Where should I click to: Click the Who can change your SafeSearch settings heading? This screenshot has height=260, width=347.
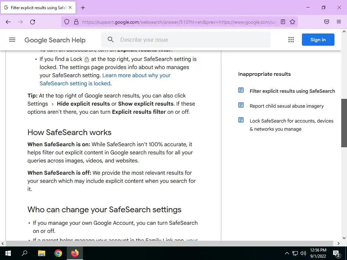(104, 209)
